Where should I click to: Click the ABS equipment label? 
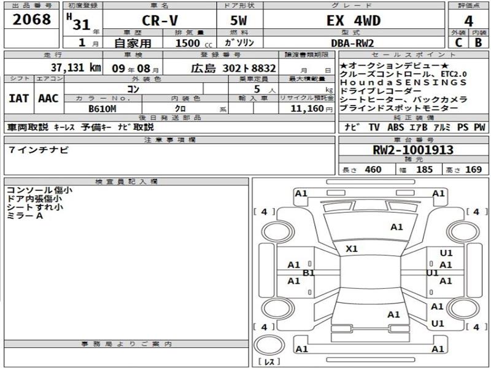[395, 128]
